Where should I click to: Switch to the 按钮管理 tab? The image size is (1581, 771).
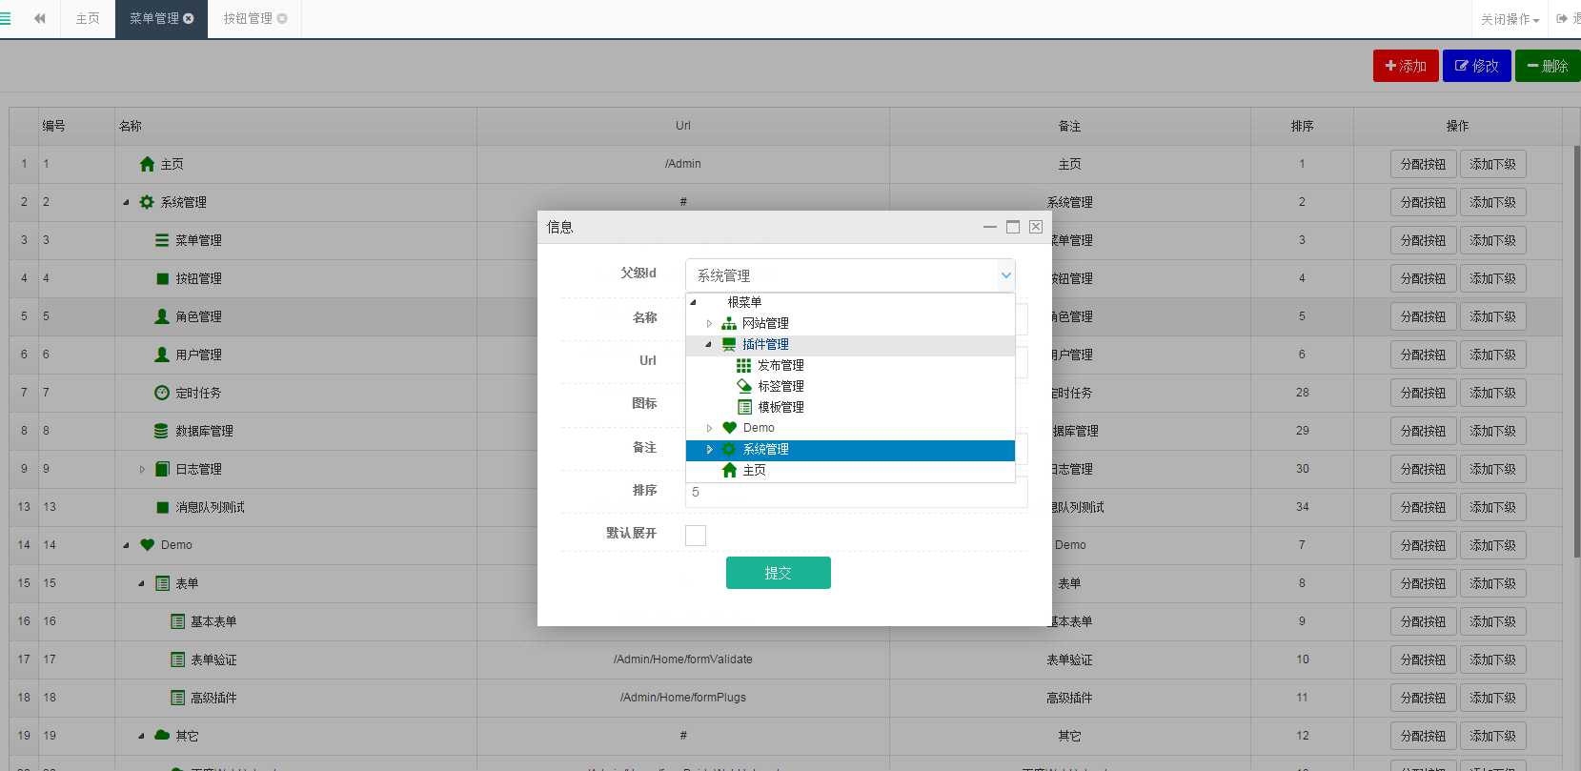click(x=248, y=18)
